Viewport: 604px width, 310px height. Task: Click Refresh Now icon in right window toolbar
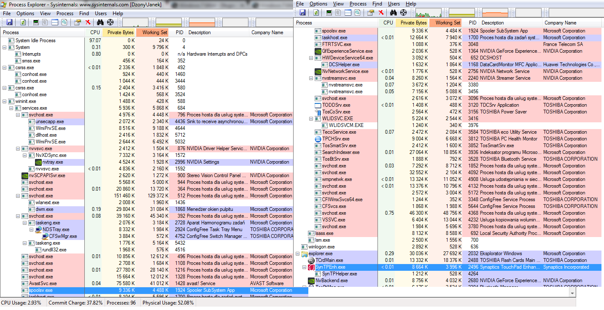click(316, 13)
